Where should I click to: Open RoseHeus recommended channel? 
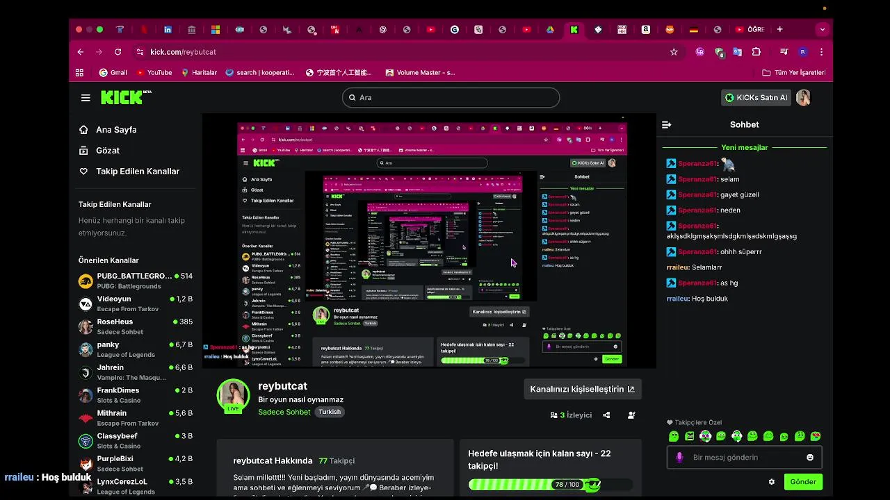[136, 326]
